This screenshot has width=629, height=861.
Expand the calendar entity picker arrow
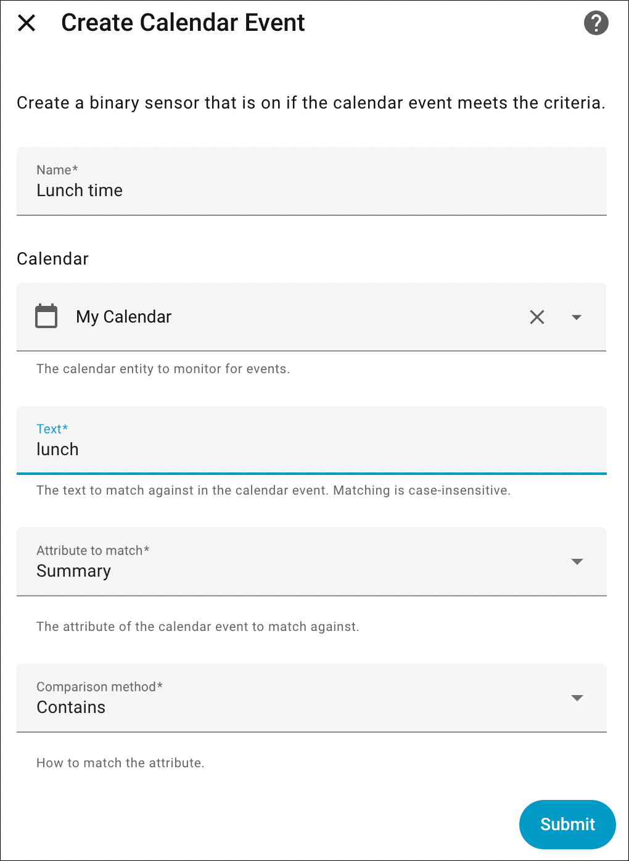tap(577, 317)
